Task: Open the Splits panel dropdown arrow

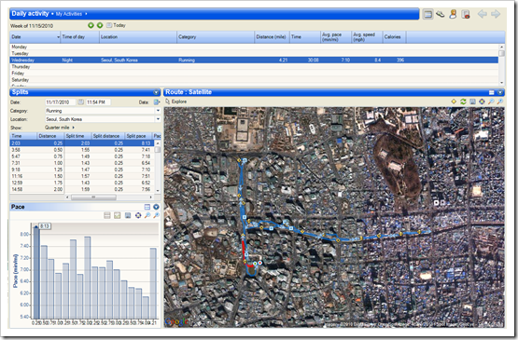Action: click(156, 92)
